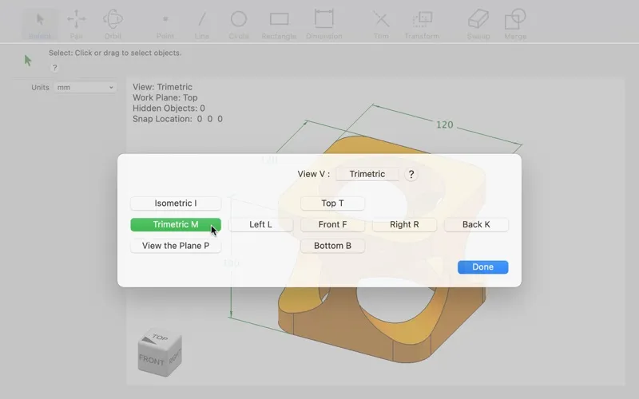Confirm with the Done button
Viewport: 639px width, 399px height.
tap(483, 267)
